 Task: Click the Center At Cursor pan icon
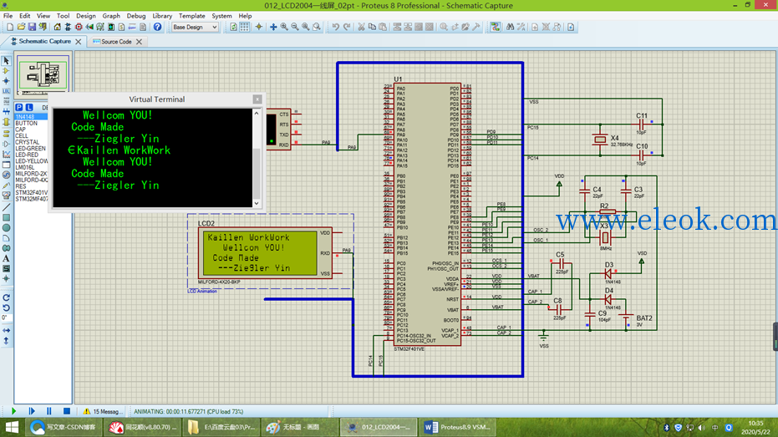273,27
